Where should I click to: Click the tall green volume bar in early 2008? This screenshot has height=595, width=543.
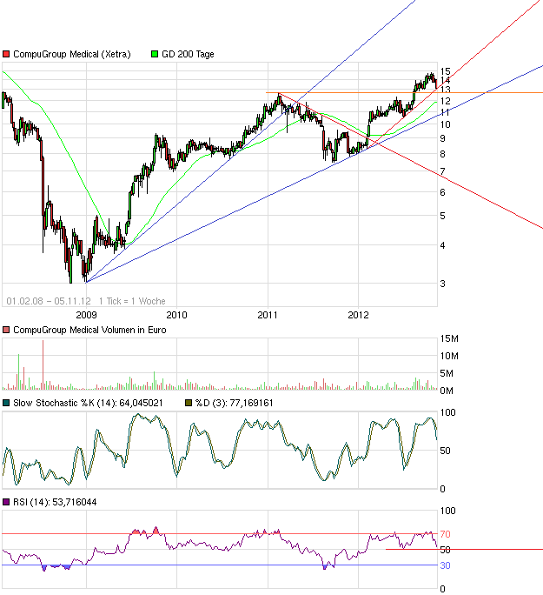pyautogui.click(x=18, y=372)
